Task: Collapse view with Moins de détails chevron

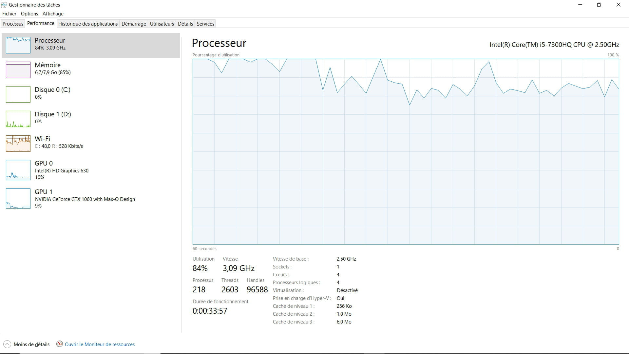Action: coord(7,344)
